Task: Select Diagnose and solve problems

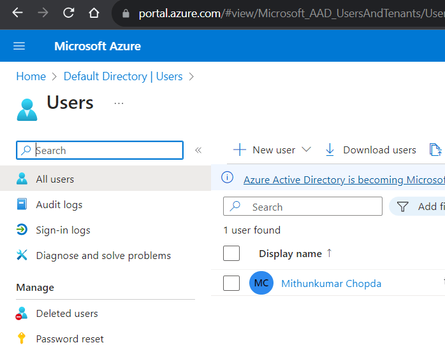Action: [x=103, y=255]
